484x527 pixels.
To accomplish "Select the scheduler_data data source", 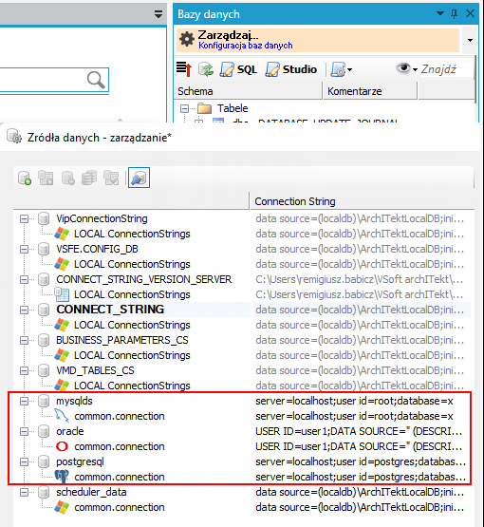I will 91,492.
